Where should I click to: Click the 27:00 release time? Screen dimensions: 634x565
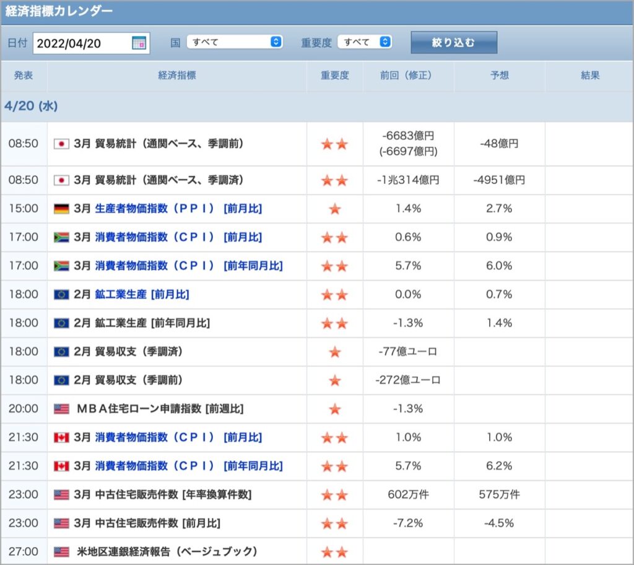pos(24,551)
